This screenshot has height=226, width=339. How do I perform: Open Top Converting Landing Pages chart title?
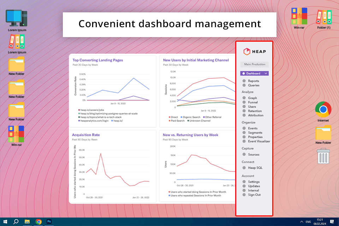coord(98,60)
